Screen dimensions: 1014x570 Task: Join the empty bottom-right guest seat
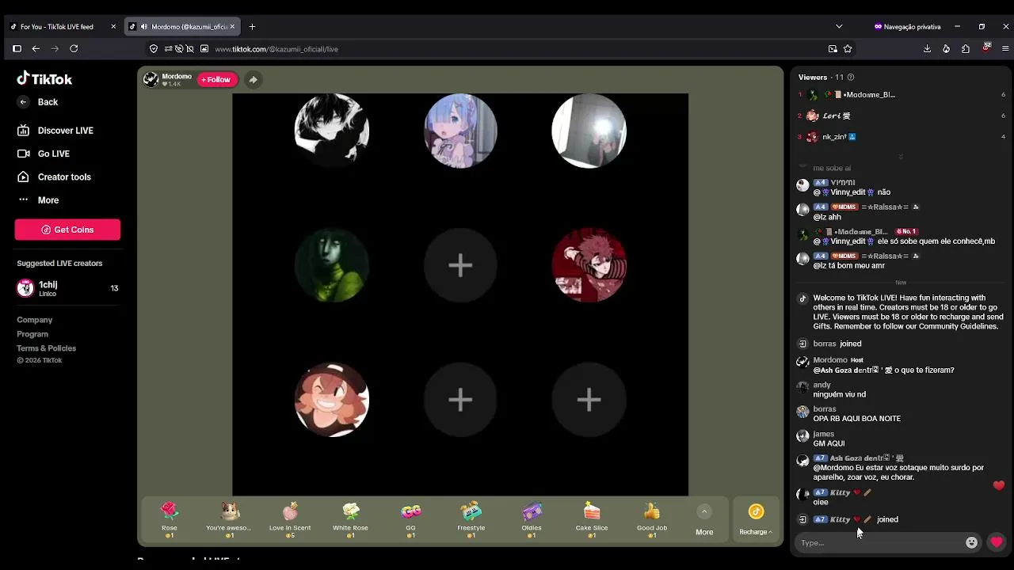(589, 400)
